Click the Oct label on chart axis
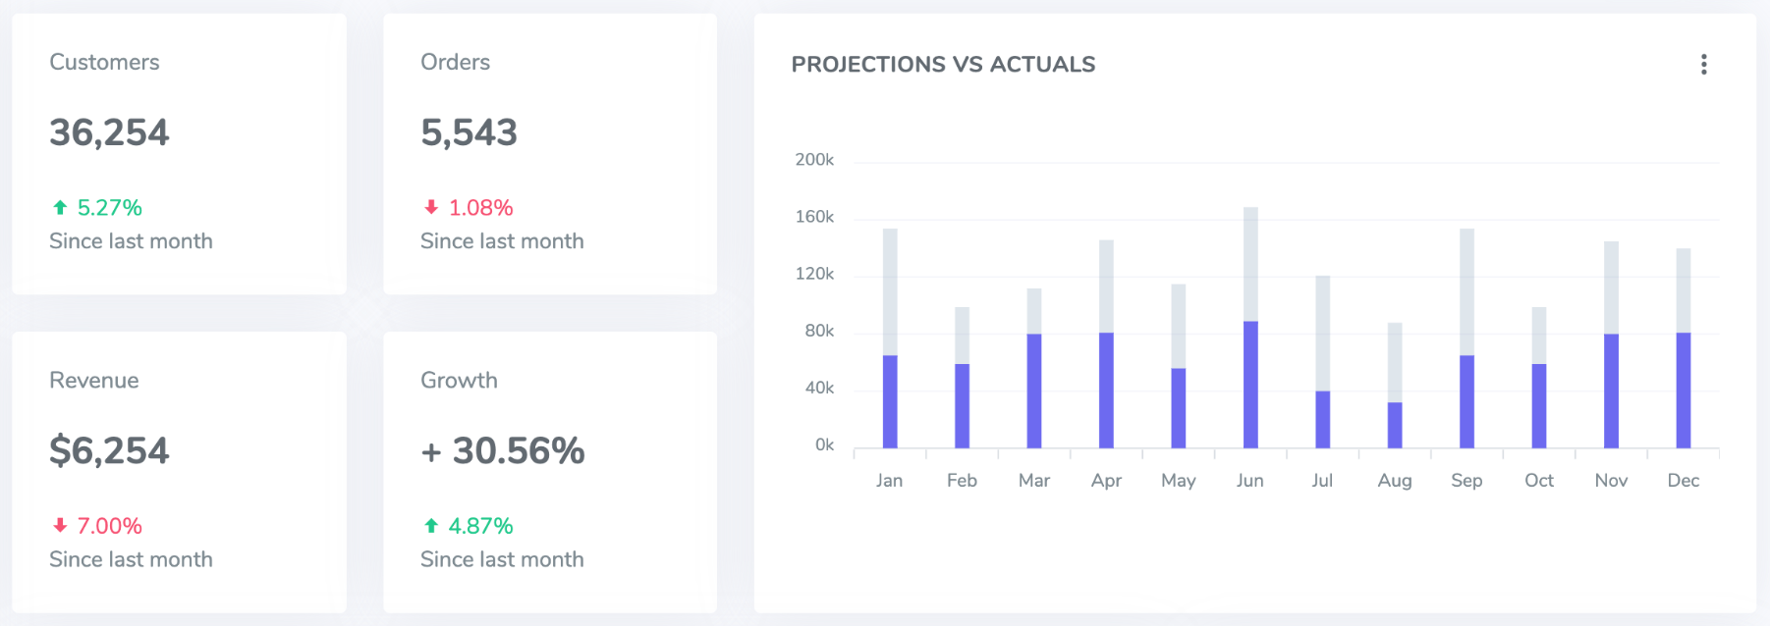The image size is (1770, 626). pos(1539,481)
